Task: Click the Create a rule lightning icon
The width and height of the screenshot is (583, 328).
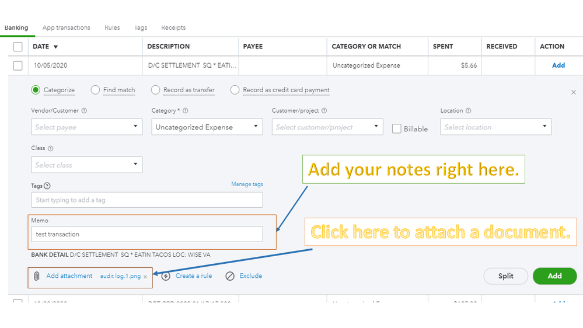Action: (166, 276)
